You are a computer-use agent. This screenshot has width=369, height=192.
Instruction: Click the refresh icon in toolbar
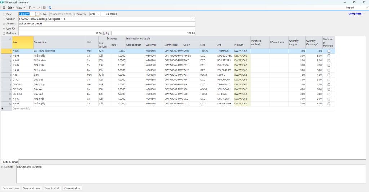point(50,8)
